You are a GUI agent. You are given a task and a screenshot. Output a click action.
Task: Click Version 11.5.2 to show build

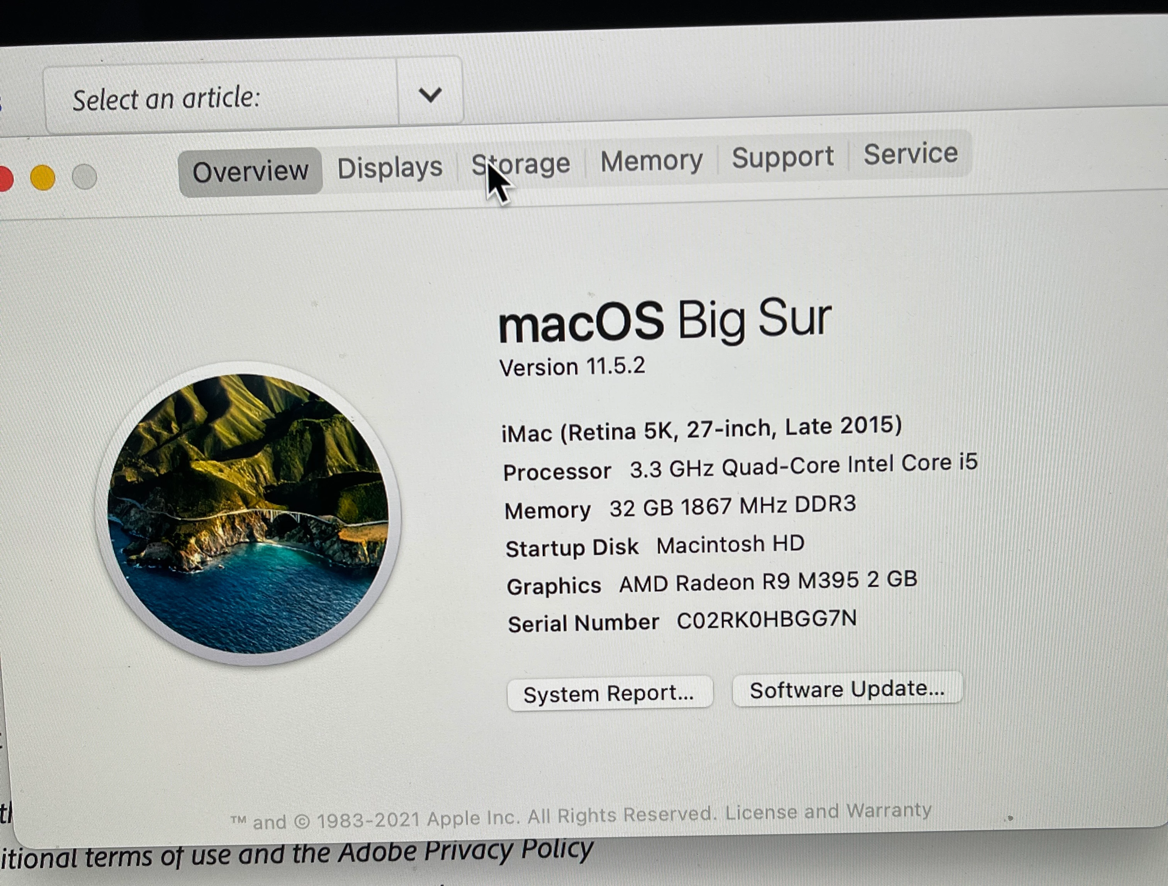pyautogui.click(x=572, y=367)
